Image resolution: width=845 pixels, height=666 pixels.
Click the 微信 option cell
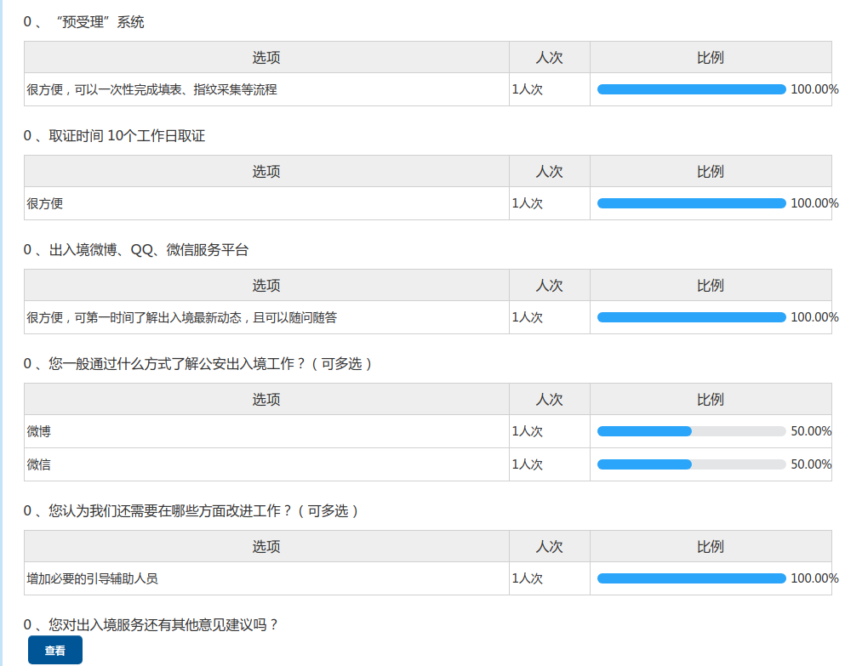[39, 464]
